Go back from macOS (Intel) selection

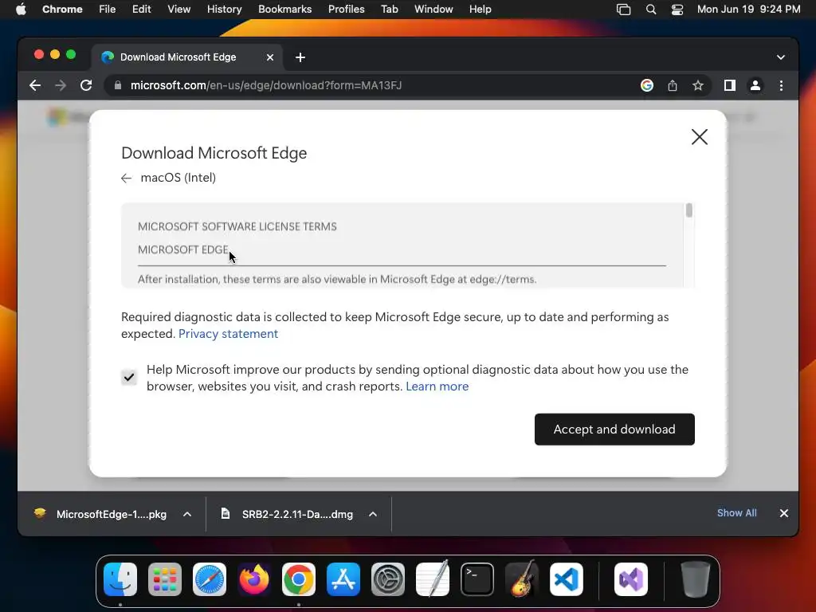pyautogui.click(x=126, y=178)
